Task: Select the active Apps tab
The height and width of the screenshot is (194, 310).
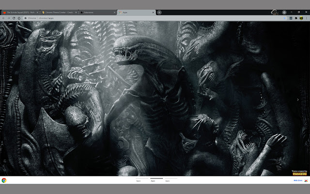Action: click(x=137, y=12)
